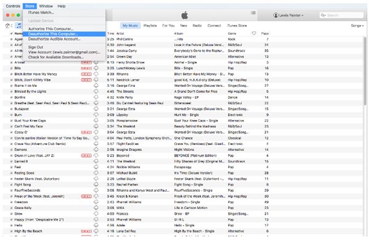Select Check for Available Downloads
The height and width of the screenshot is (241, 370).
(64, 57)
